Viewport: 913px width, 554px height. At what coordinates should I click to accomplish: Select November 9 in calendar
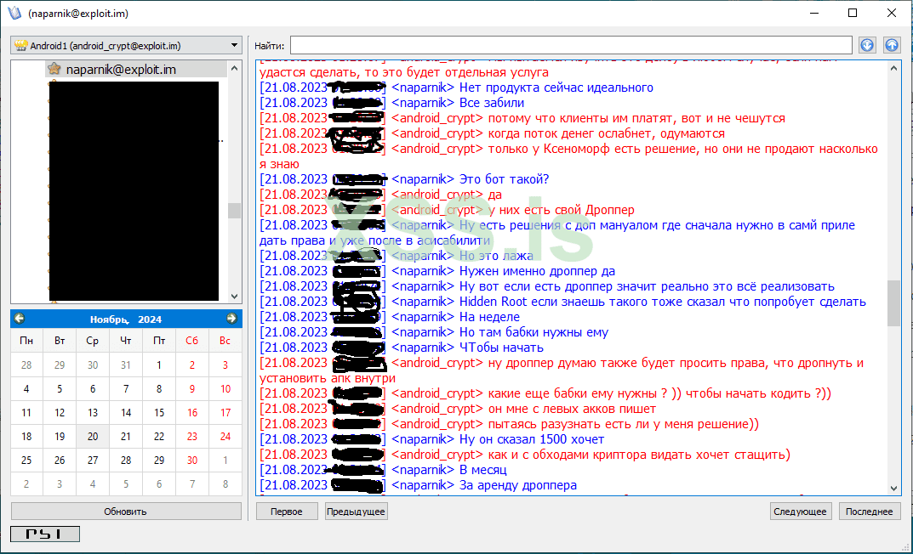192,388
